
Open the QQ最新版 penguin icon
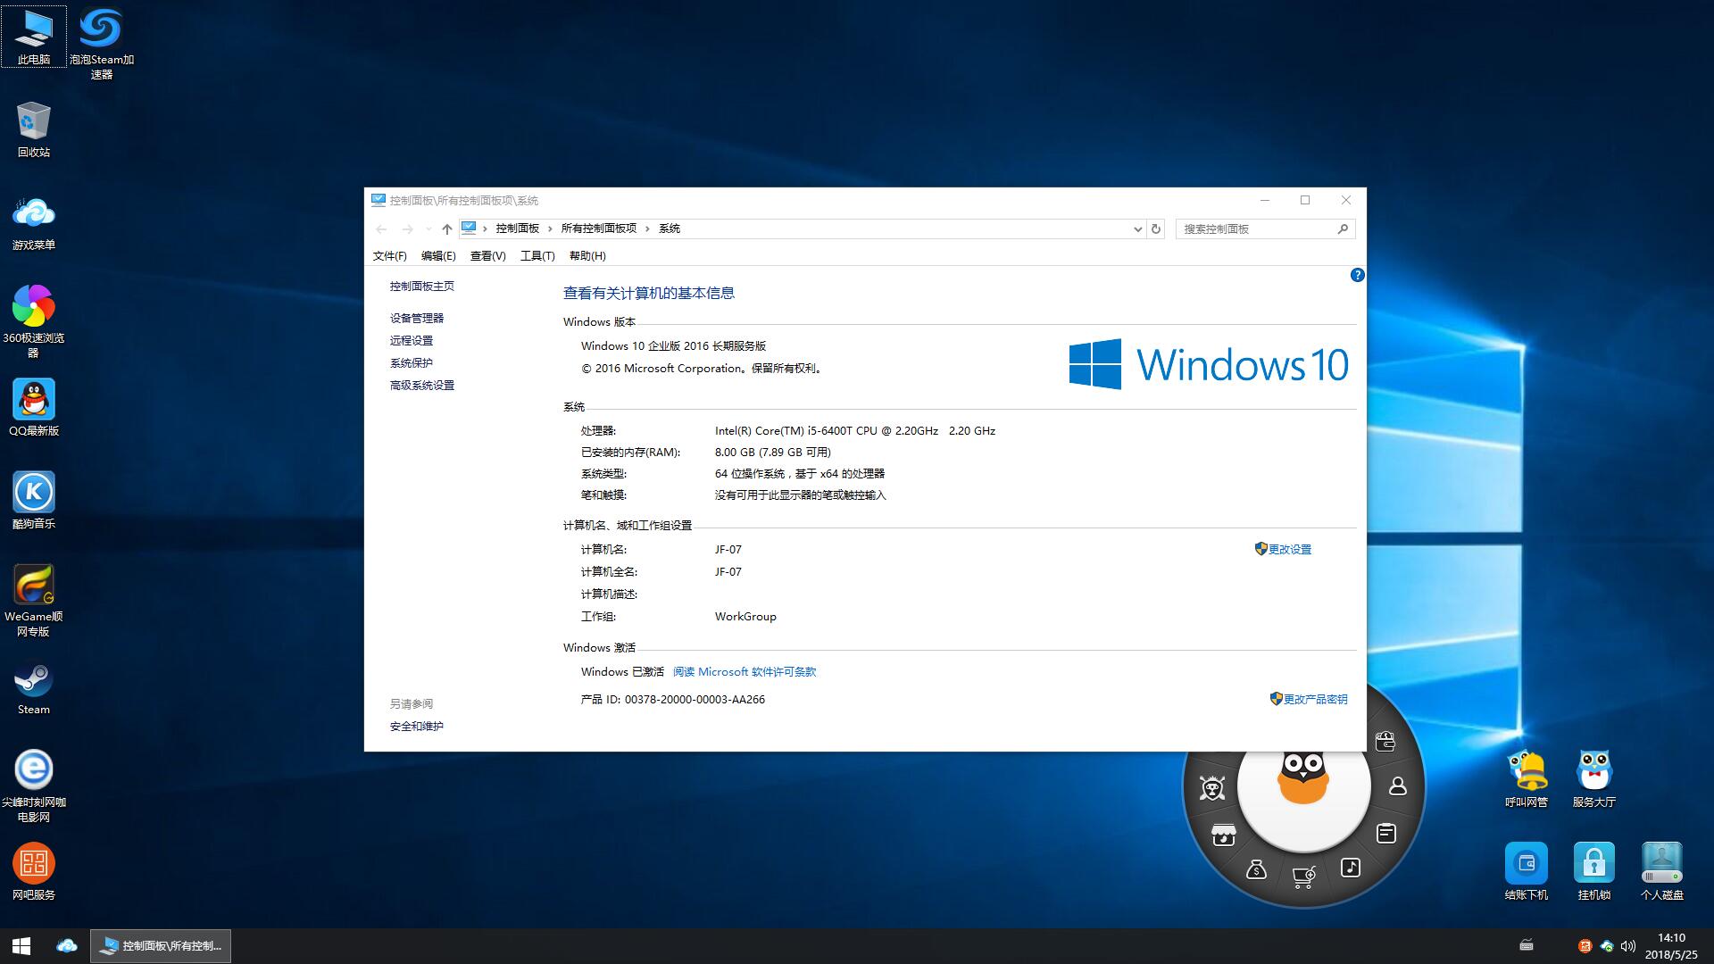coord(34,408)
